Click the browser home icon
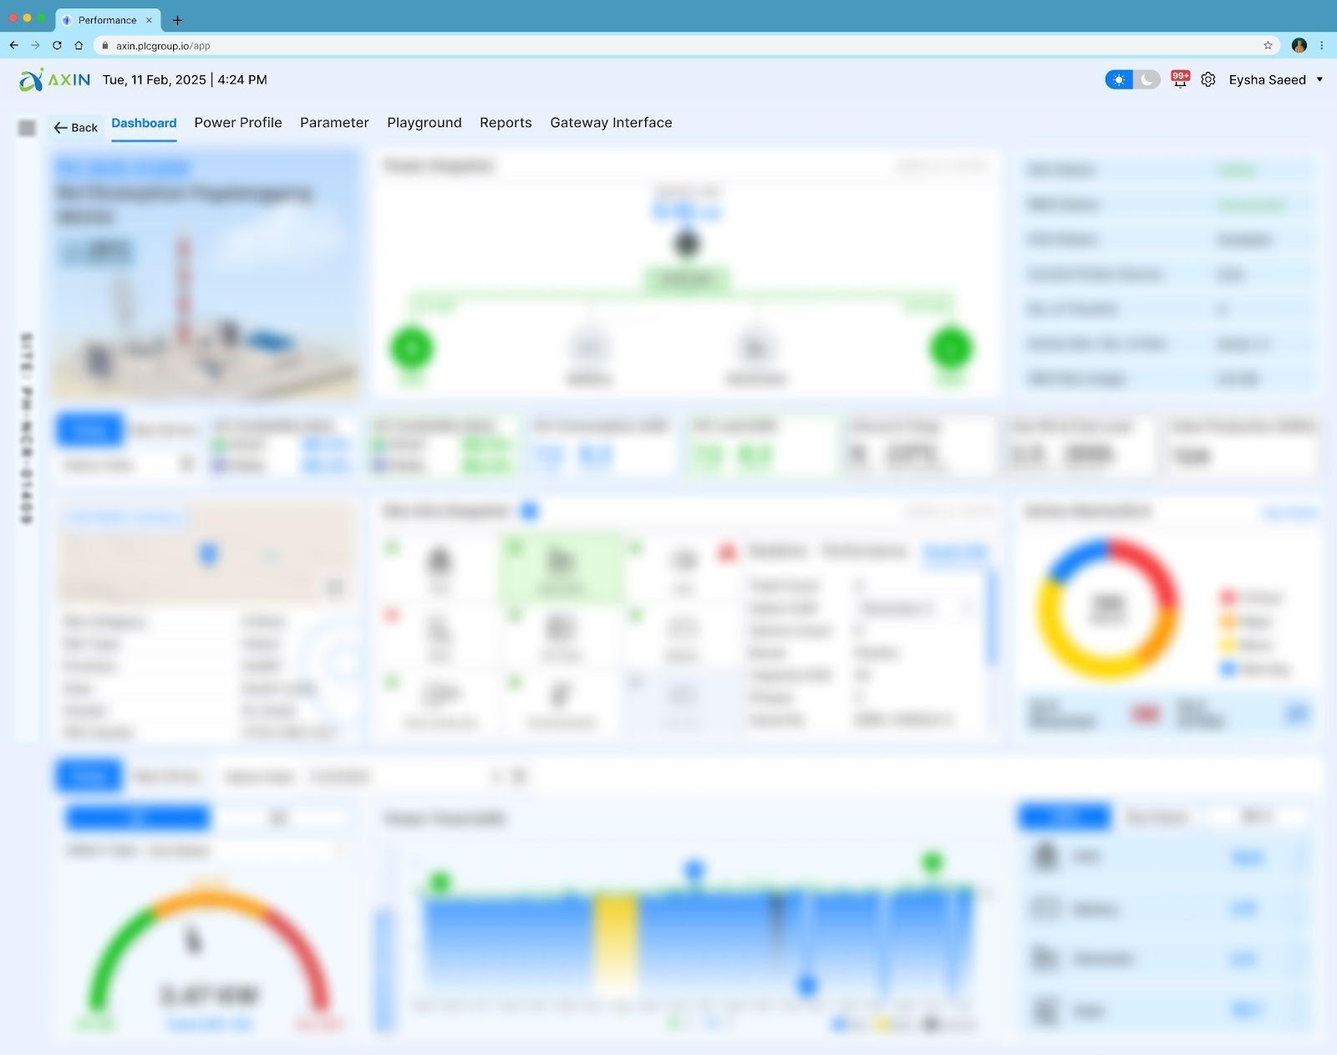The image size is (1337, 1055). point(79,46)
